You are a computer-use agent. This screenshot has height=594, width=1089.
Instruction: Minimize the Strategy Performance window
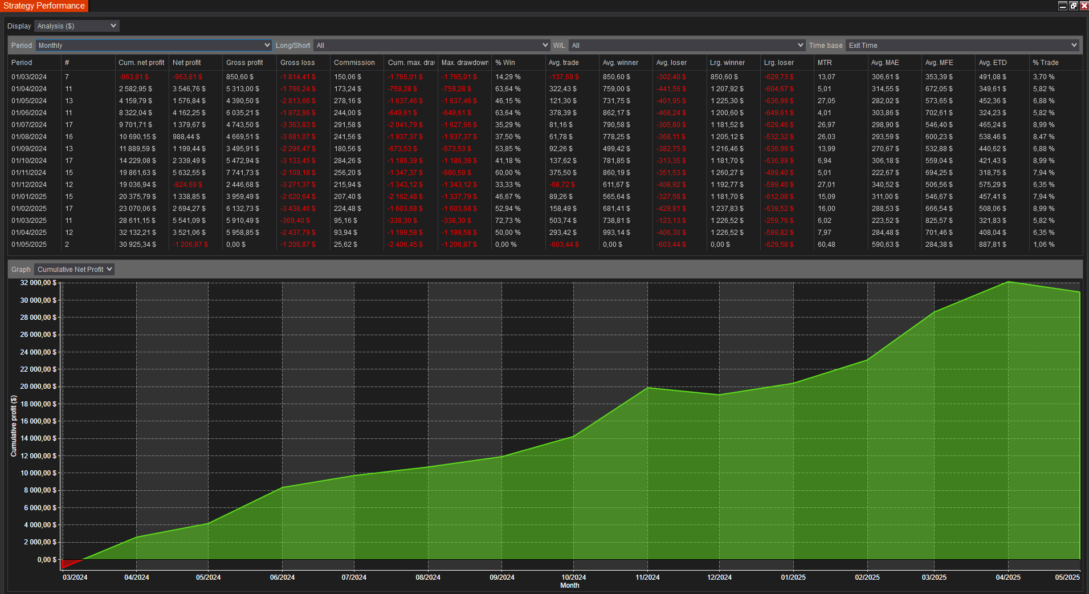(1062, 6)
